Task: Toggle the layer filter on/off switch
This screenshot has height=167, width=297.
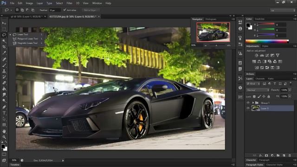Action: (291, 83)
